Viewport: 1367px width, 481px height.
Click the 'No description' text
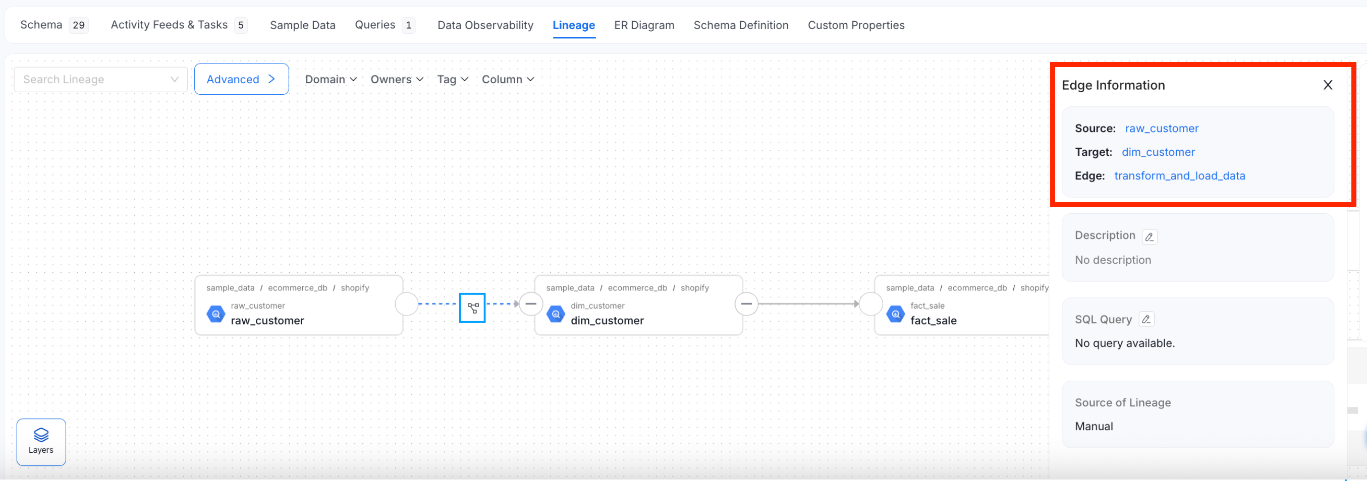(x=1113, y=260)
